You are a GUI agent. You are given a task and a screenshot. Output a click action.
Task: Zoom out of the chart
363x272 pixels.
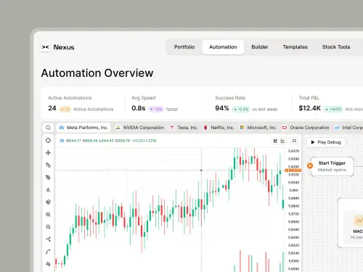click(48, 227)
